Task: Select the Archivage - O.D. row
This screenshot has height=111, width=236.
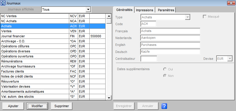Action: [53, 41]
